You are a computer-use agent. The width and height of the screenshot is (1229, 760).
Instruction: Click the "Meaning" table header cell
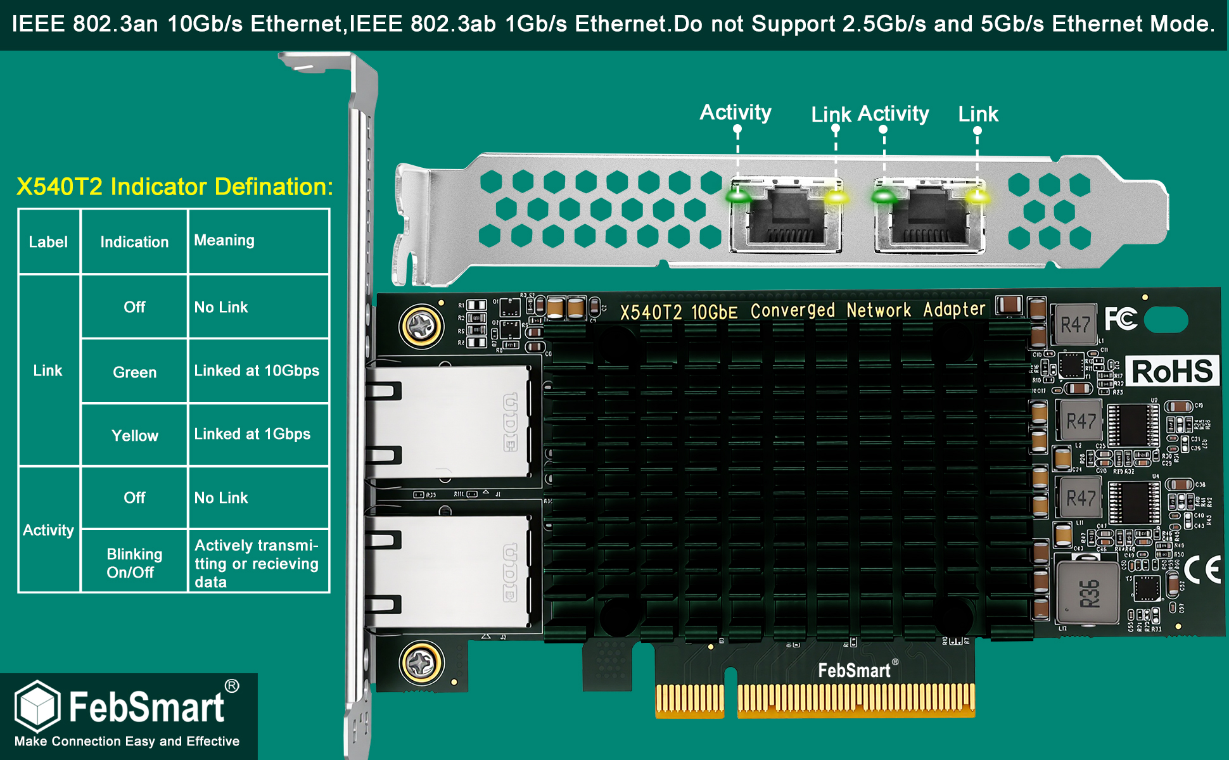pyautogui.click(x=258, y=241)
